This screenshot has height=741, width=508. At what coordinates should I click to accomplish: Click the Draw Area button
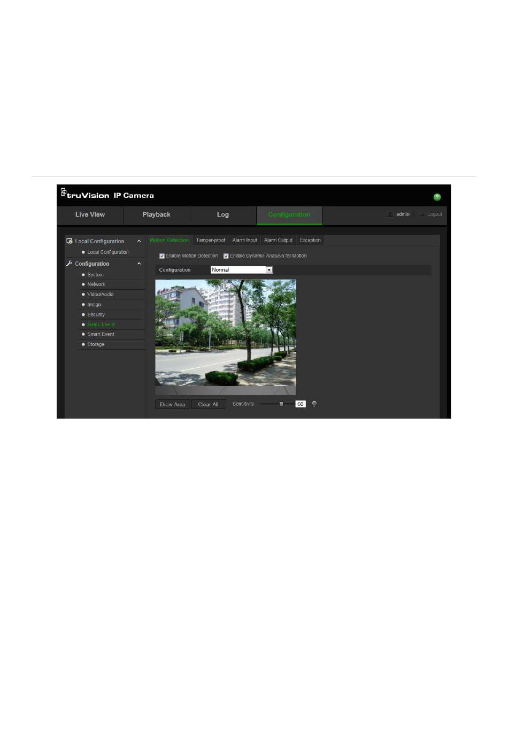coord(173,405)
